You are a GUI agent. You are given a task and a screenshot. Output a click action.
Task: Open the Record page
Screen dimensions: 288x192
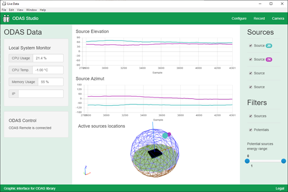click(259, 19)
